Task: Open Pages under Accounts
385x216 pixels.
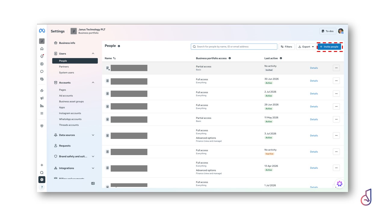Action: [x=63, y=90]
